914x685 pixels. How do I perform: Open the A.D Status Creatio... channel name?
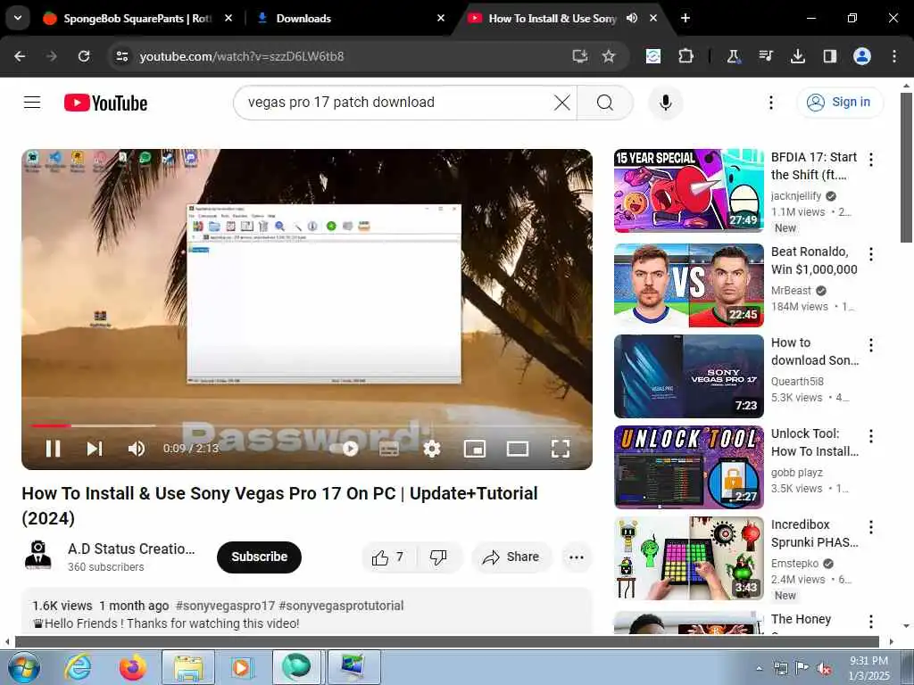tap(131, 549)
